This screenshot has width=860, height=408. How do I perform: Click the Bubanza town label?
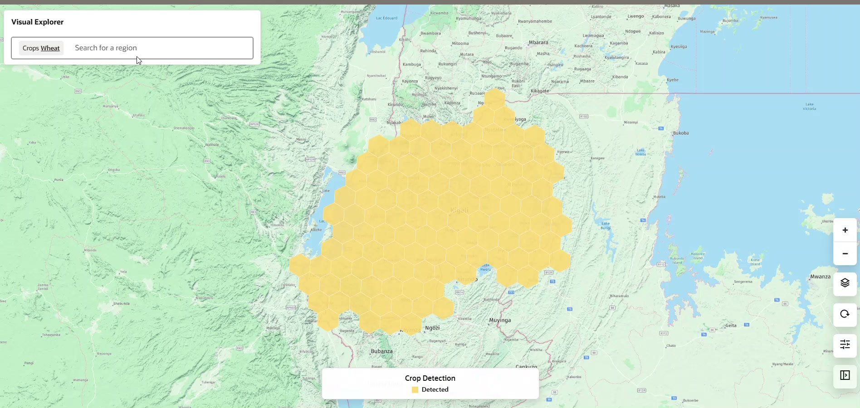pyautogui.click(x=381, y=351)
